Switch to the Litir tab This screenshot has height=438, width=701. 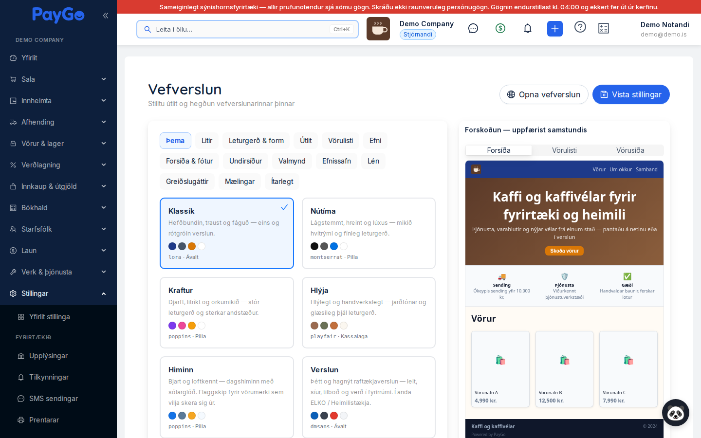pos(207,141)
